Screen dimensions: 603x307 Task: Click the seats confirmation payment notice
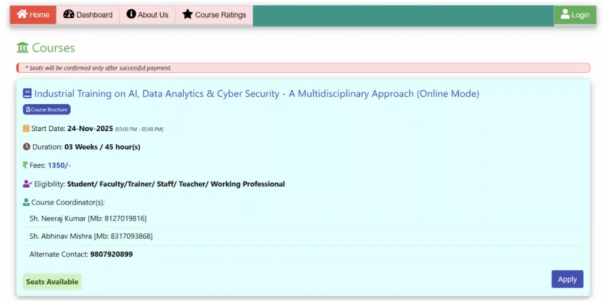coord(303,68)
